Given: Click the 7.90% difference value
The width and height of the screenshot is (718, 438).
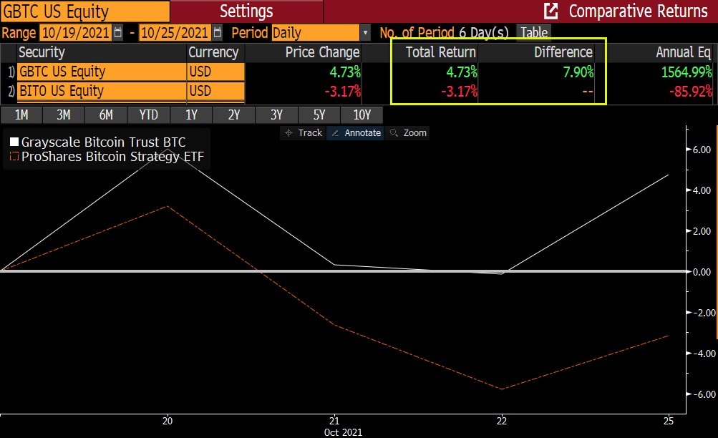Looking at the screenshot, I should coord(578,72).
